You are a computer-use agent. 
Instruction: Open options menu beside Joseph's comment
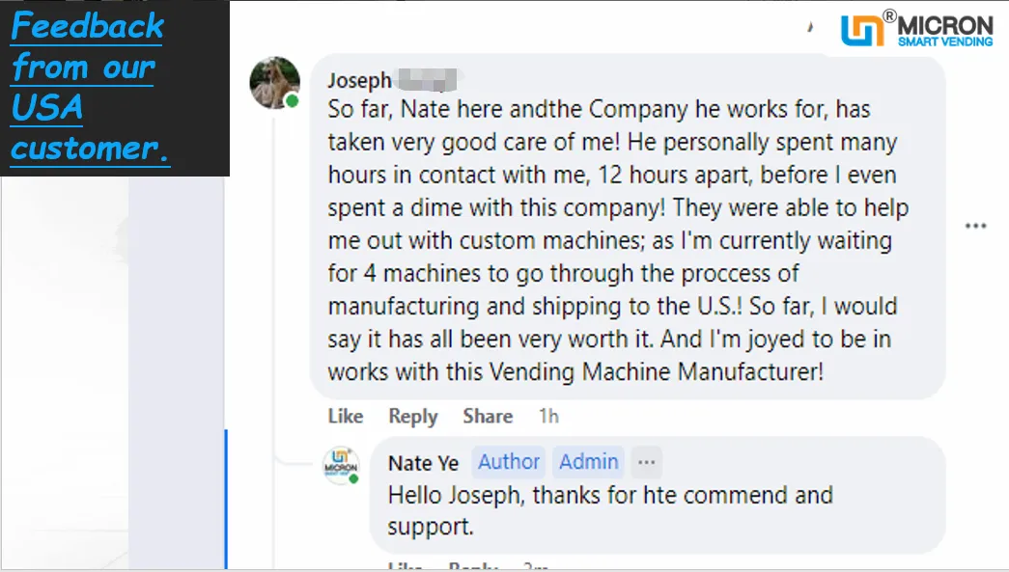(975, 226)
